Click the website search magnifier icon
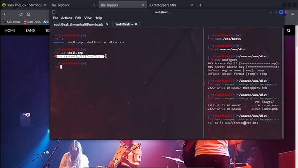298x168 pixels. click(x=289, y=30)
